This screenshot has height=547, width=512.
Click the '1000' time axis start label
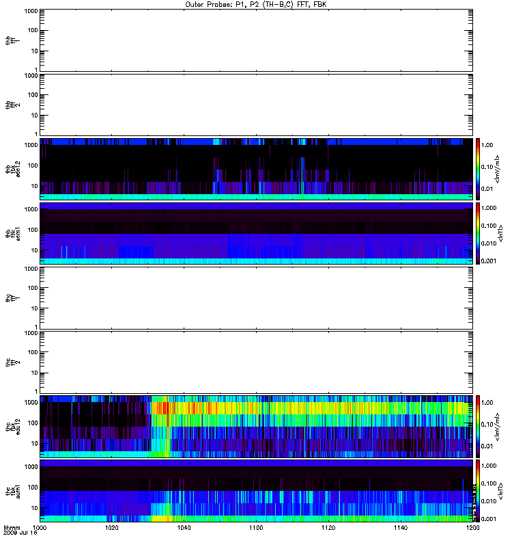[x=40, y=527]
